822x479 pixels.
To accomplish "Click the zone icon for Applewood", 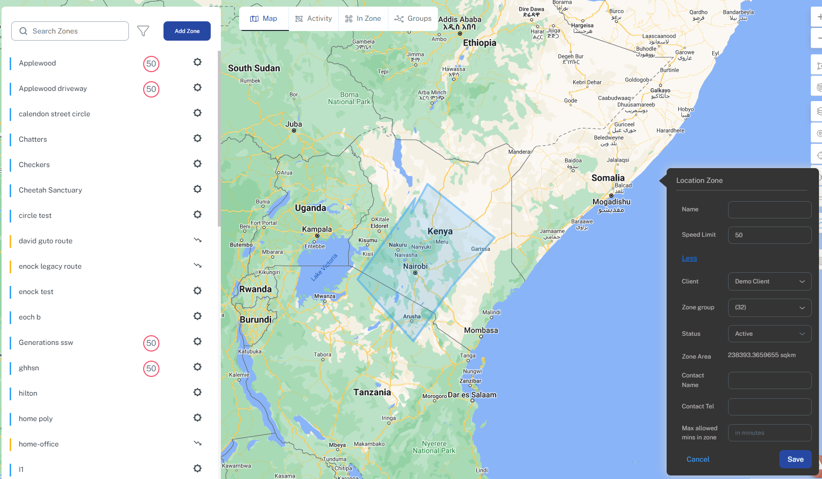I will click(198, 62).
